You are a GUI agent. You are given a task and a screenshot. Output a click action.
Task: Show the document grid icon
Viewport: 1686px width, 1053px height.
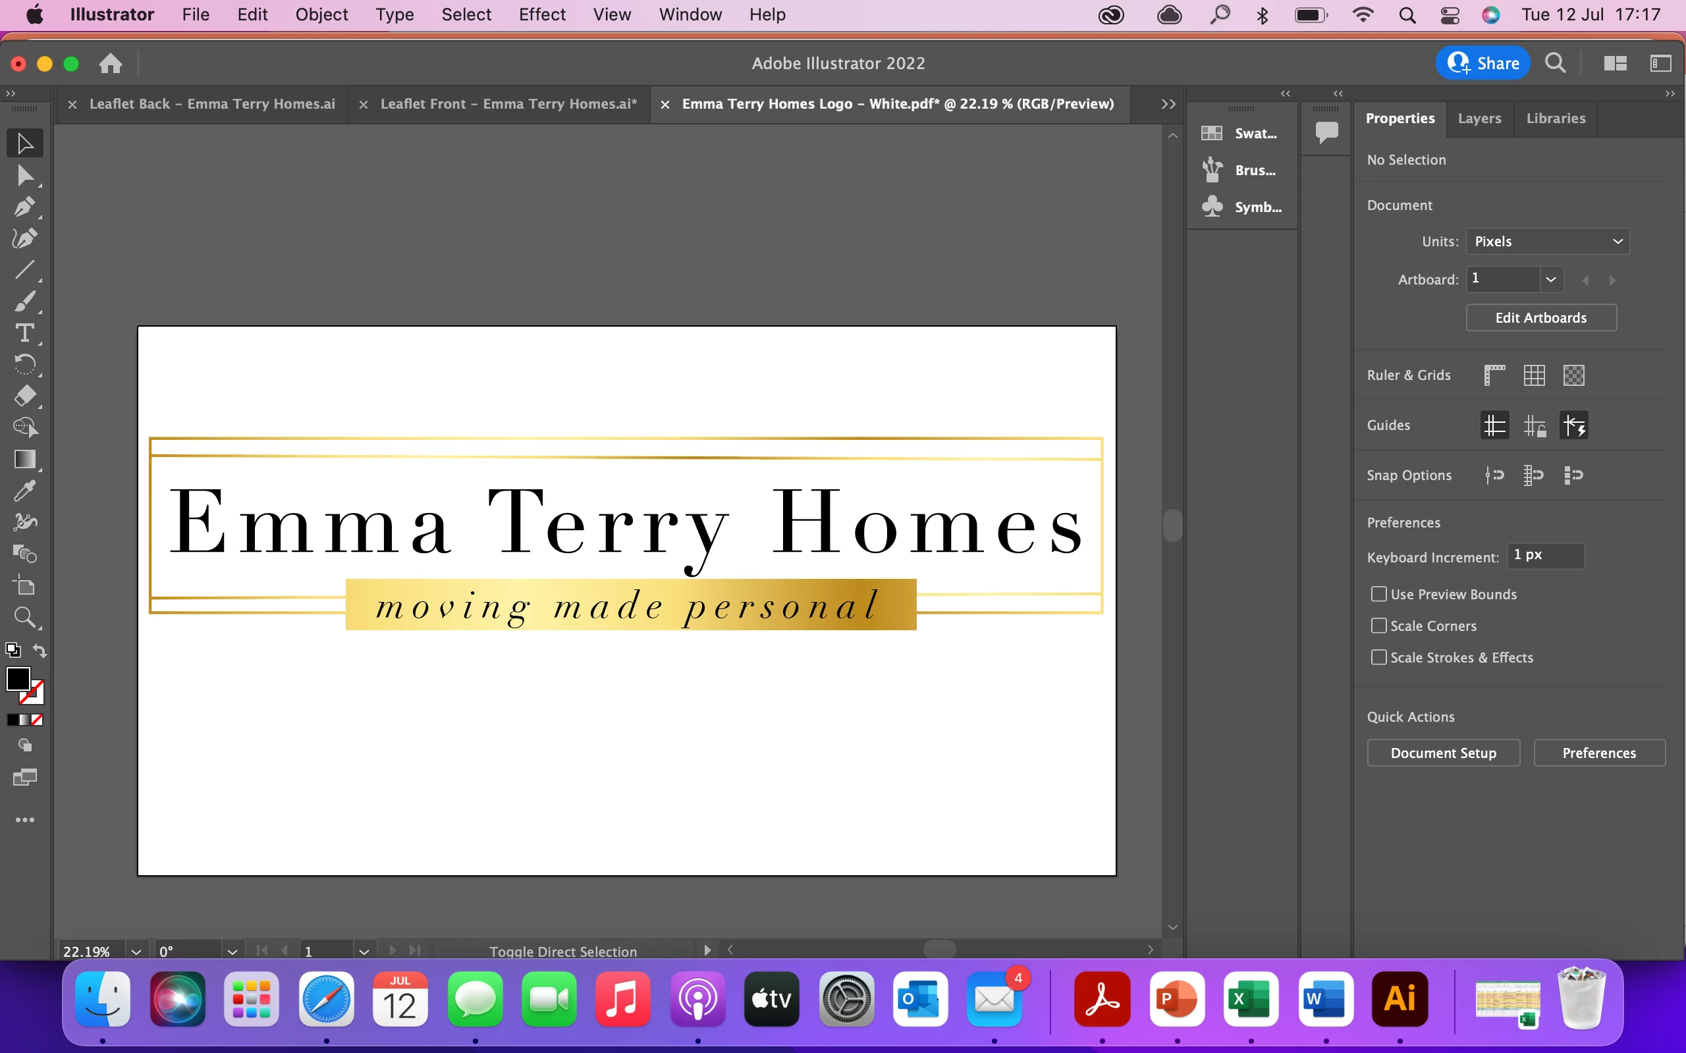pos(1534,375)
